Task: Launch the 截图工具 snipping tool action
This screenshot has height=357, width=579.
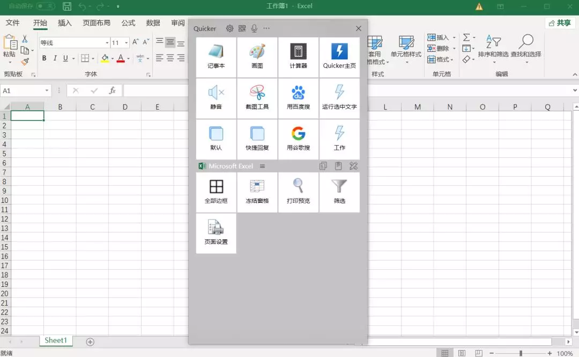Action: 257,98
